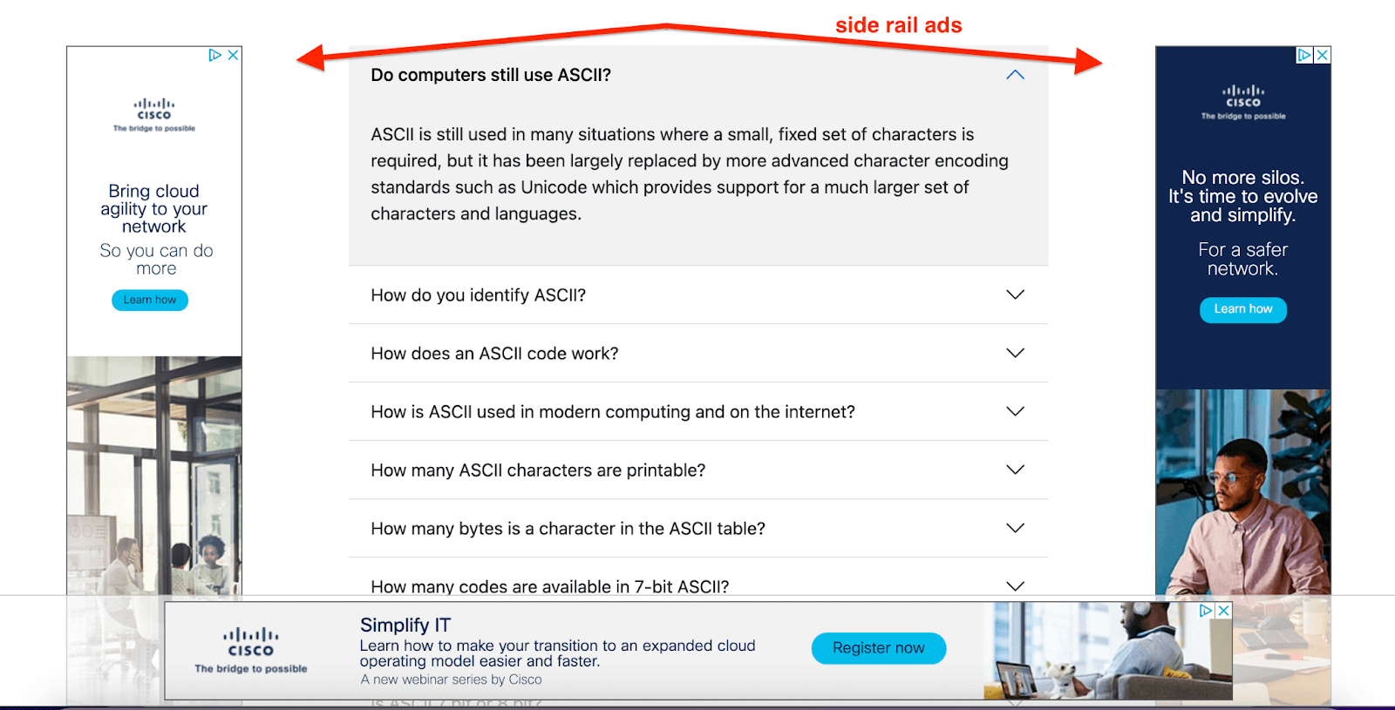This screenshot has width=1395, height=710.
Task: Expand 'How do you identify ASCII?'
Action: (1014, 294)
